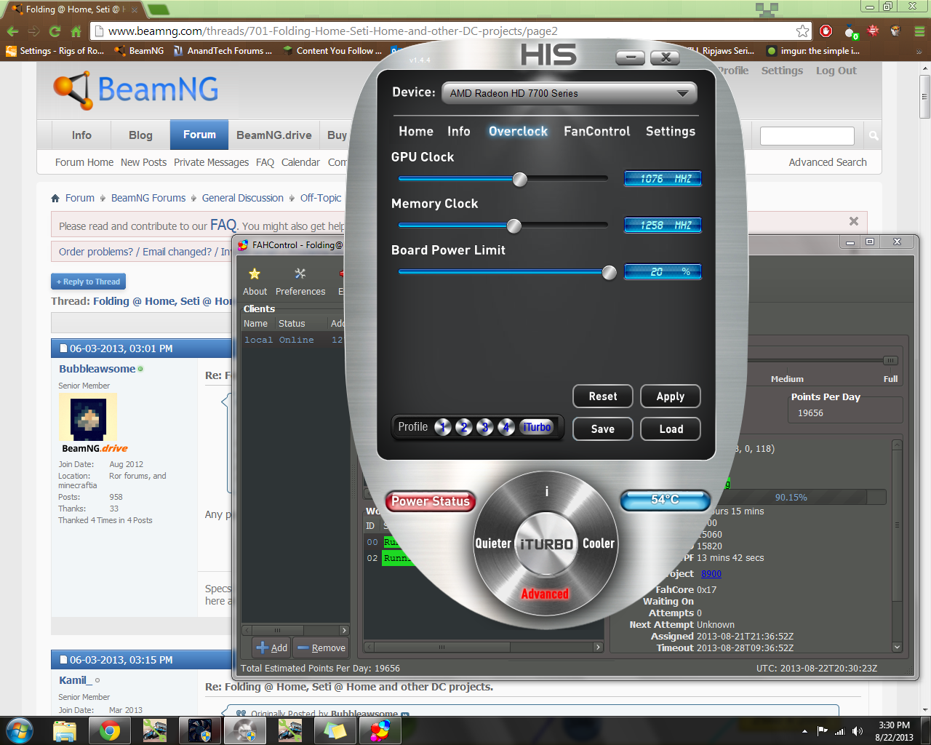
Task: Open the Chrome menu icon
Action: coord(919,31)
